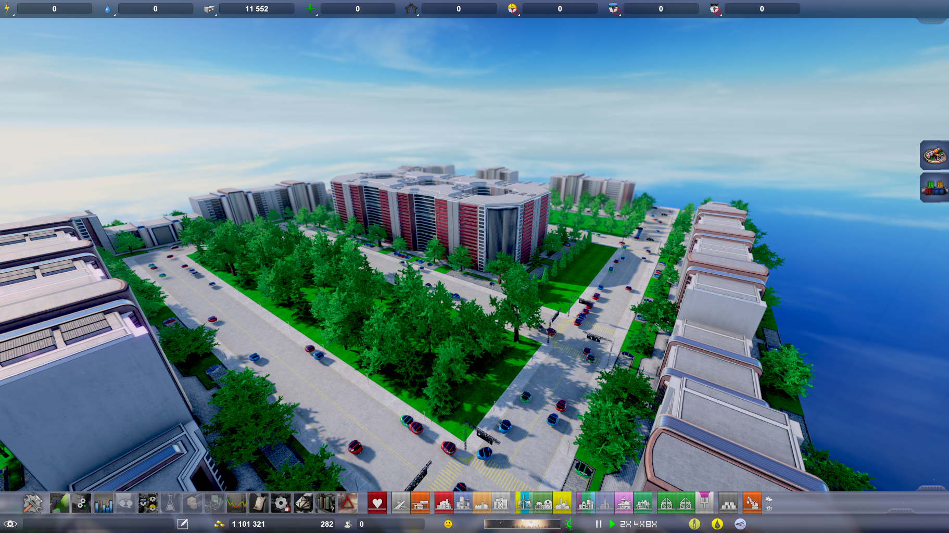Open the tools and settings menu (wrench icon)
Viewport: 949px width, 533px height.
32,502
